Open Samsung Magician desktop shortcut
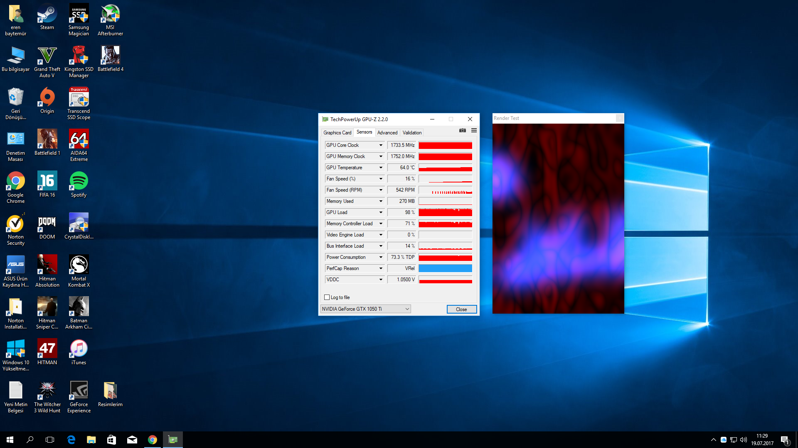 coord(79,20)
